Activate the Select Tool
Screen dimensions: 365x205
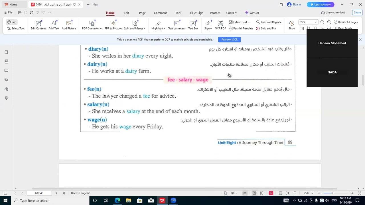[16, 28]
